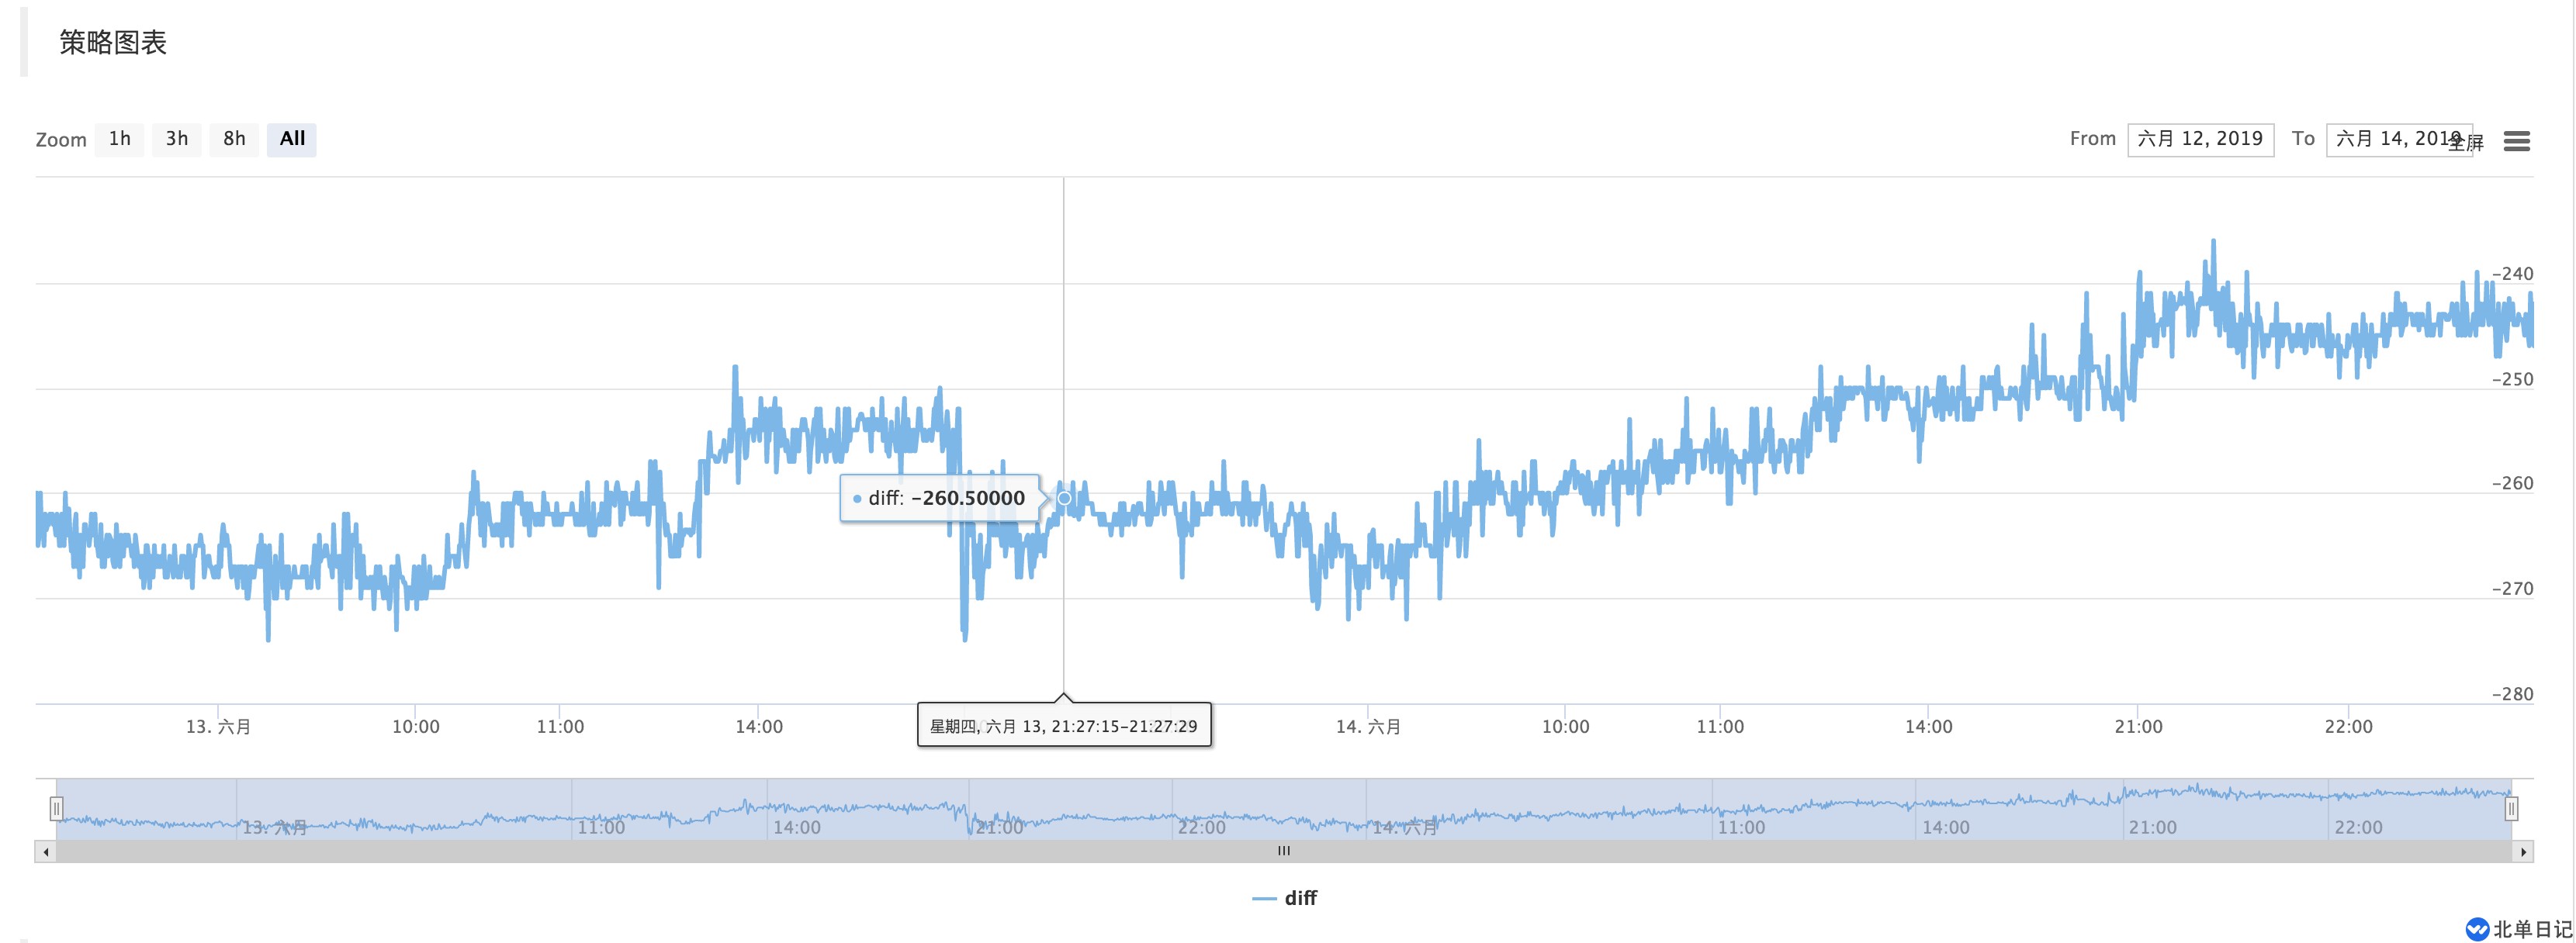Click the hovered diff data point marker
The image size is (2576, 943).
point(1064,497)
